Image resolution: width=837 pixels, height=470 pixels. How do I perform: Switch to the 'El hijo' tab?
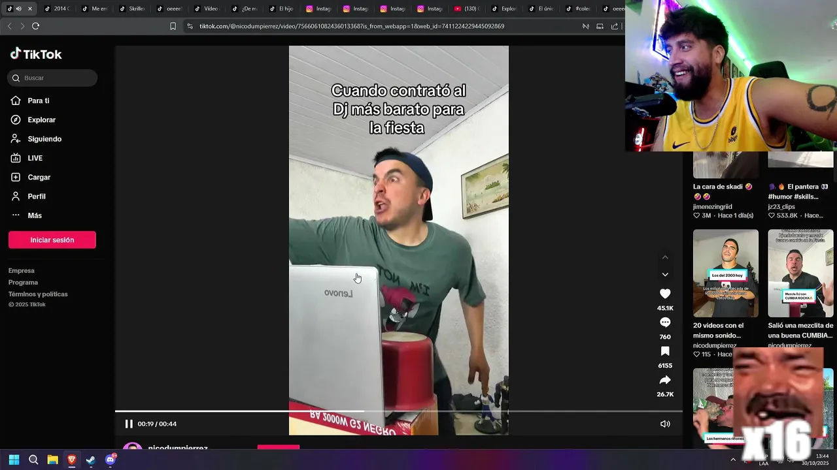coord(282,9)
